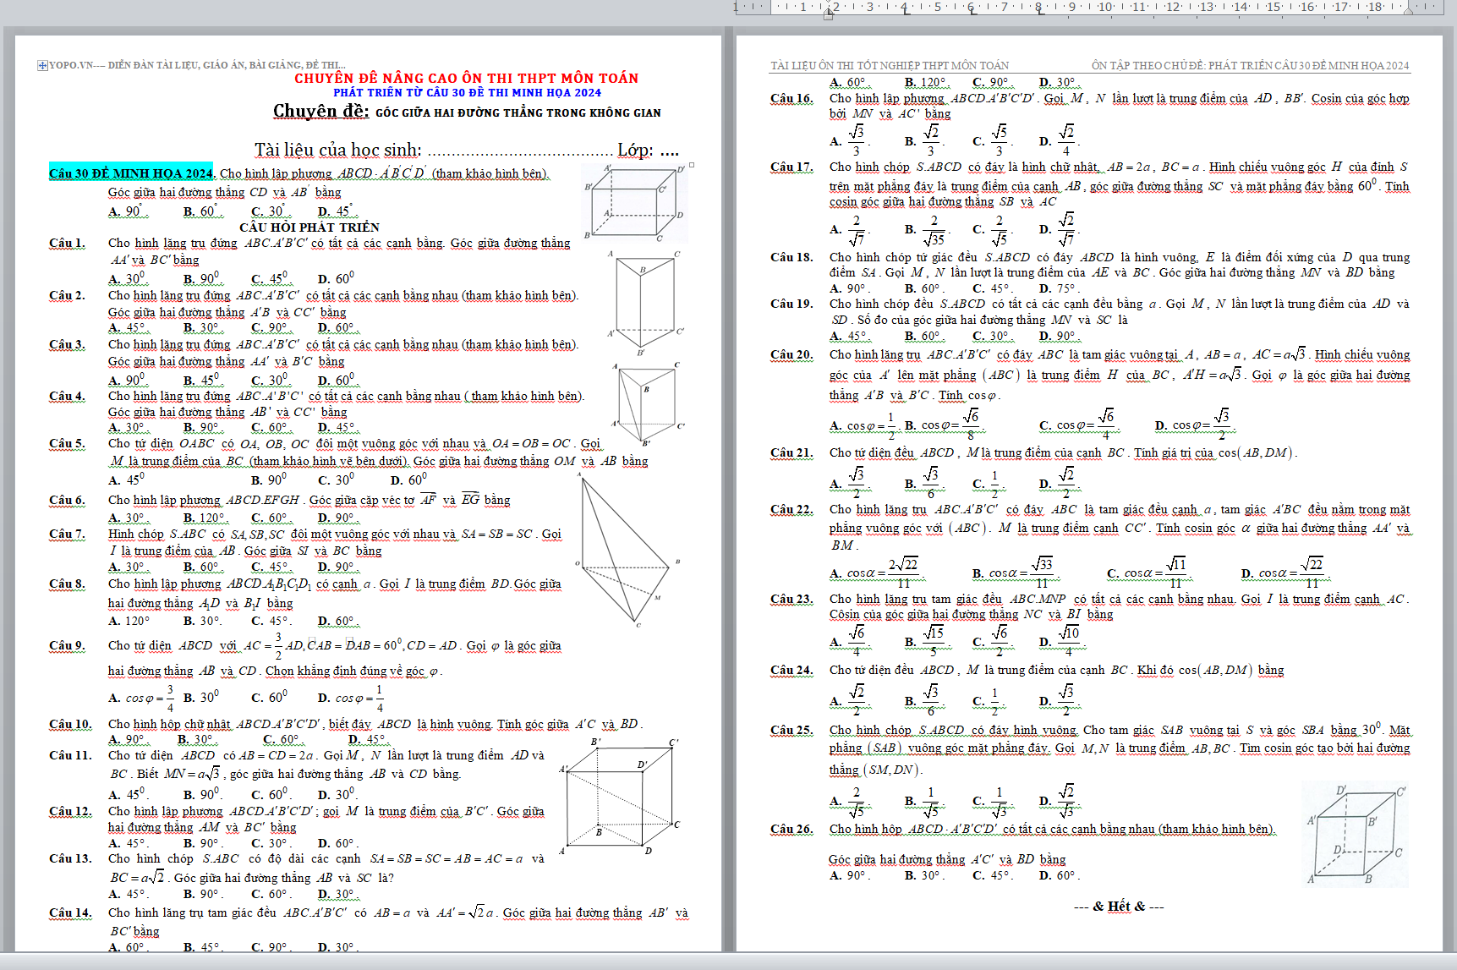Click the 'Câu 13.' question label
1457x970 pixels.
[70, 858]
